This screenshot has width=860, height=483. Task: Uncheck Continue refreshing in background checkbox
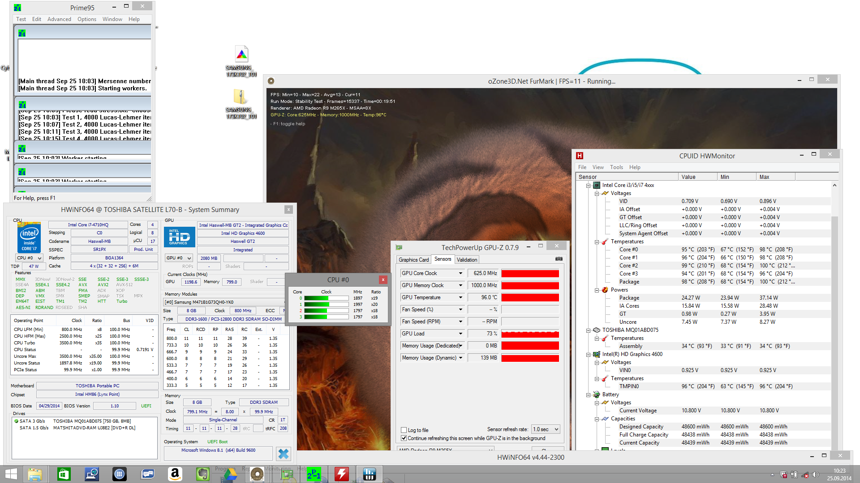404,438
